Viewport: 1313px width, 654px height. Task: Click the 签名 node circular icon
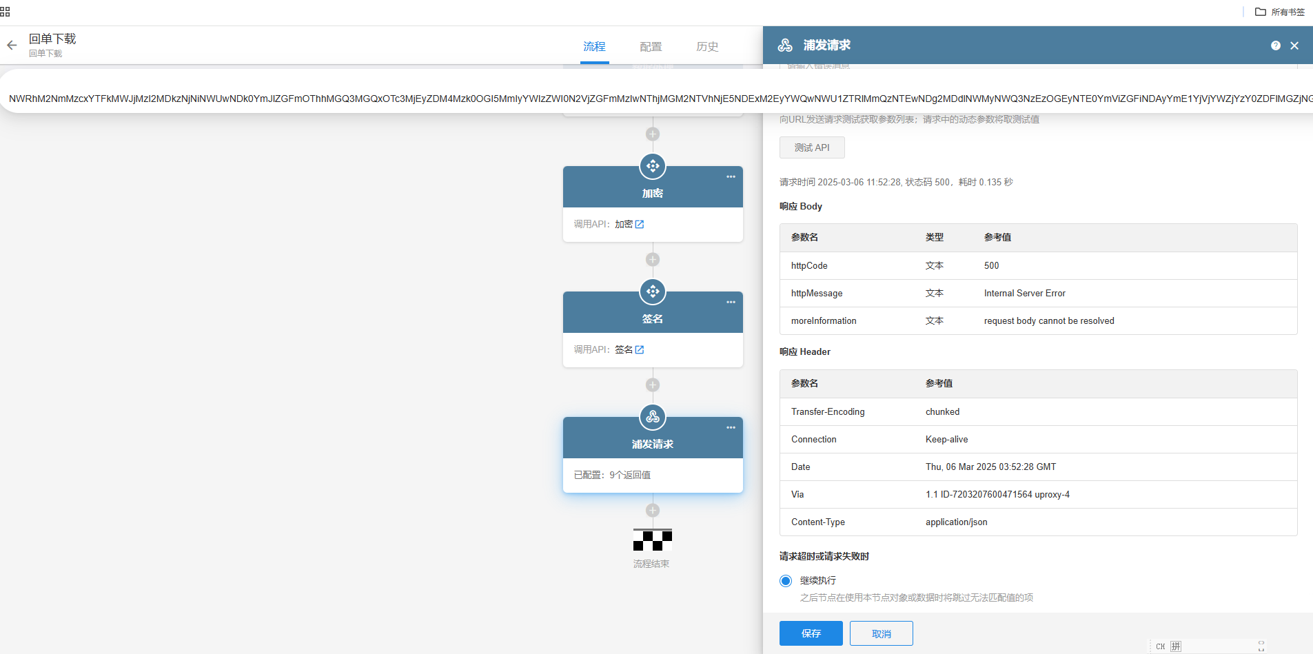[x=653, y=292]
